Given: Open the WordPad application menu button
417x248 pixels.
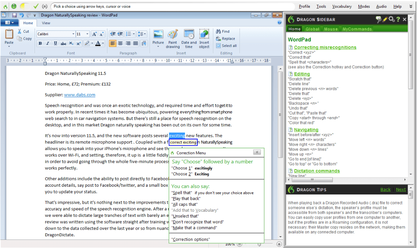Looking at the screenshot, I should click(x=10, y=23).
